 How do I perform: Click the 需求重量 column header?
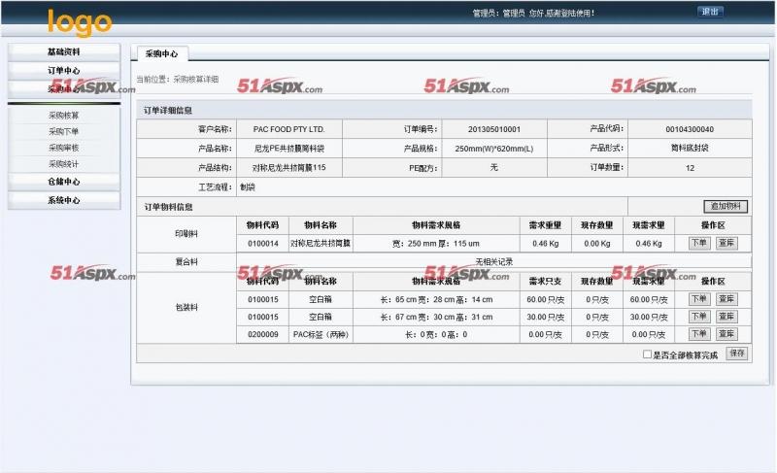pyautogui.click(x=545, y=225)
